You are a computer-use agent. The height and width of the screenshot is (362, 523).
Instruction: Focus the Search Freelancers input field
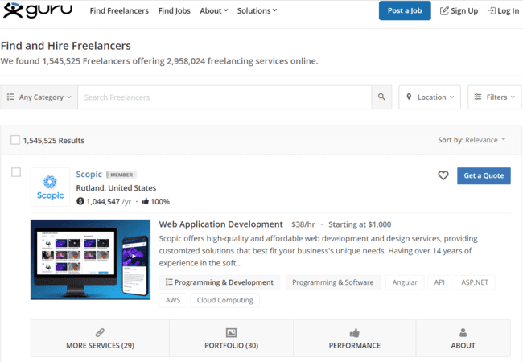click(x=224, y=97)
